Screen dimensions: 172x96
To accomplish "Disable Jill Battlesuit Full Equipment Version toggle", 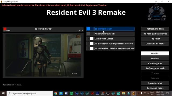I will [x=90, y=43].
